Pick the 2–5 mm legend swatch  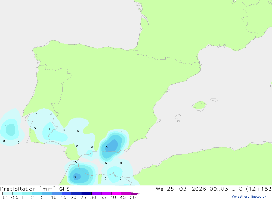point(37,194)
